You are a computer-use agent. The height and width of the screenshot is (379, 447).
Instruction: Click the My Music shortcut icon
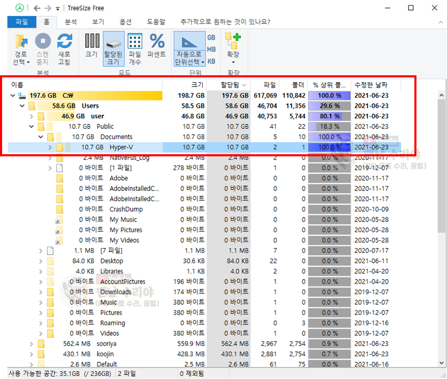point(59,220)
